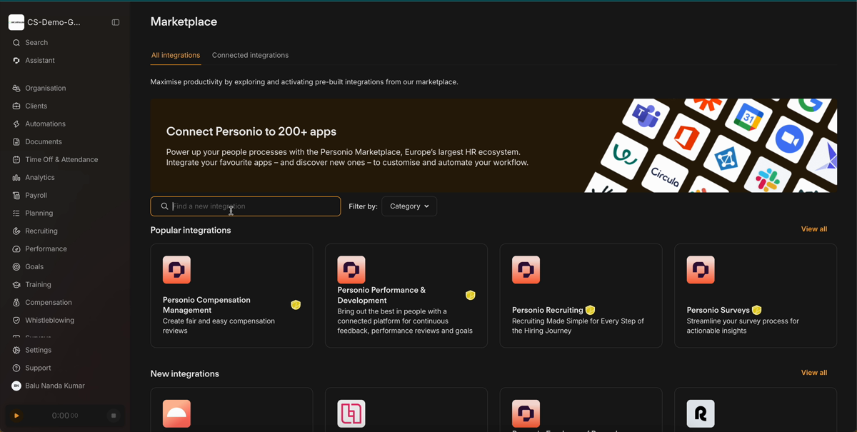The width and height of the screenshot is (857, 432).
Task: Open the Personio Compensation Management card
Action: pyautogui.click(x=231, y=296)
